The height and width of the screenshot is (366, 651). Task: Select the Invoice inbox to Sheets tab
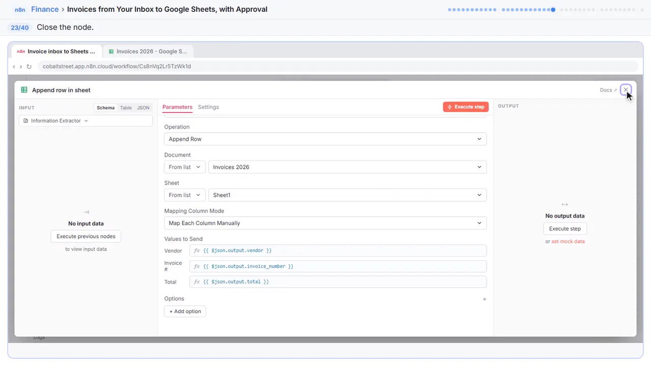click(56, 51)
